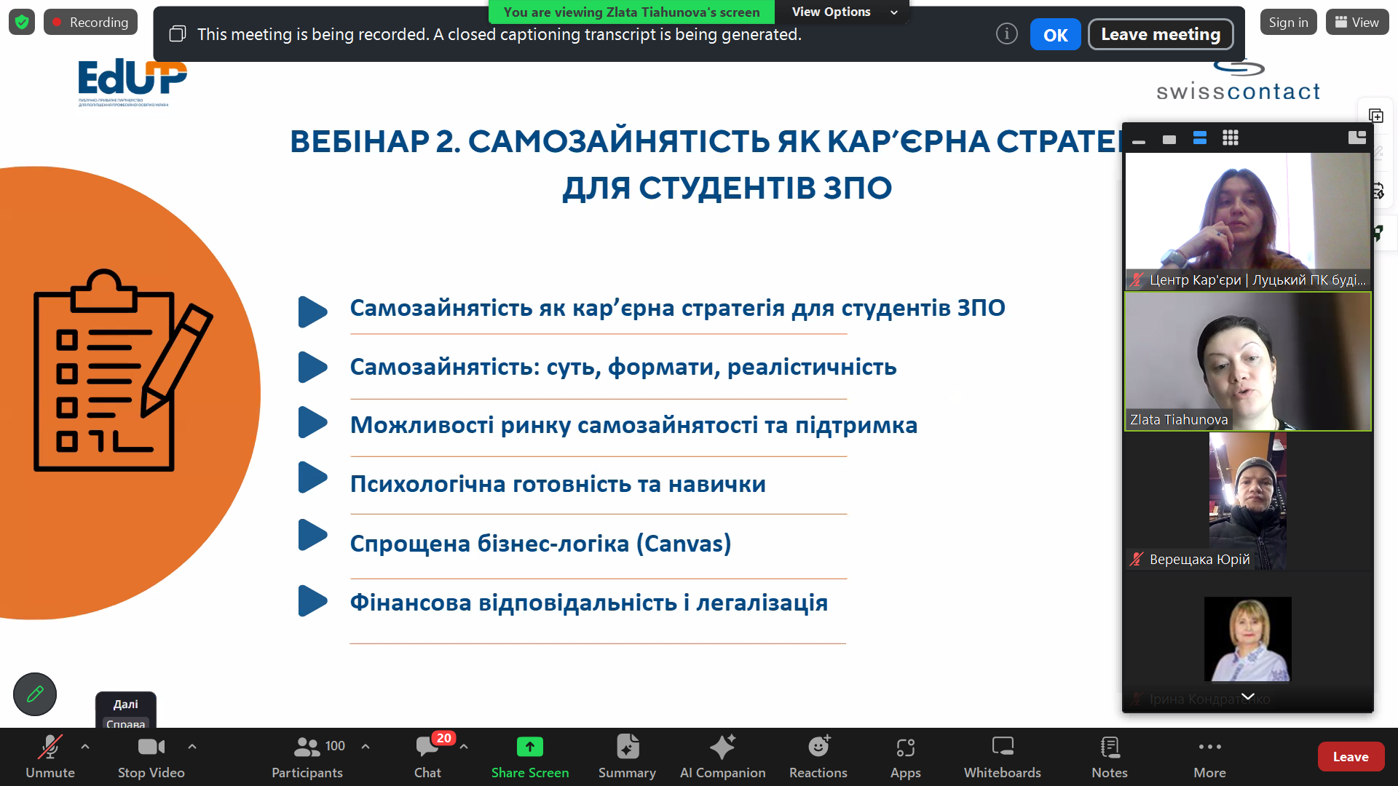The image size is (1398, 786).
Task: Click OK on recording notice
Action: tap(1055, 35)
